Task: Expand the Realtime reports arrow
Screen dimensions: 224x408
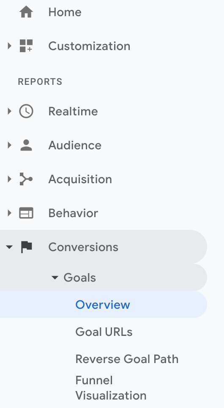Action: coord(10,112)
